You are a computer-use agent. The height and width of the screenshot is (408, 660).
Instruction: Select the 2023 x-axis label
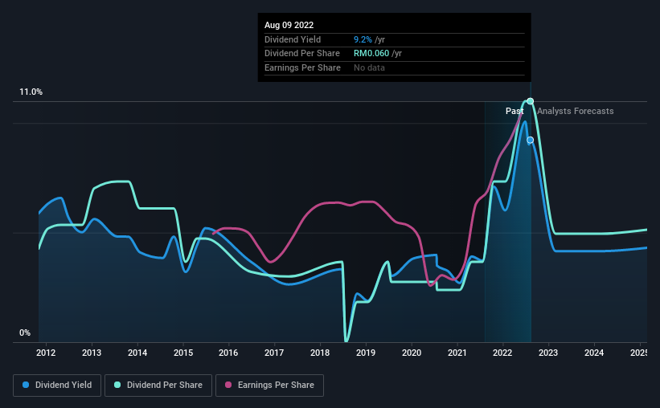[548, 353]
